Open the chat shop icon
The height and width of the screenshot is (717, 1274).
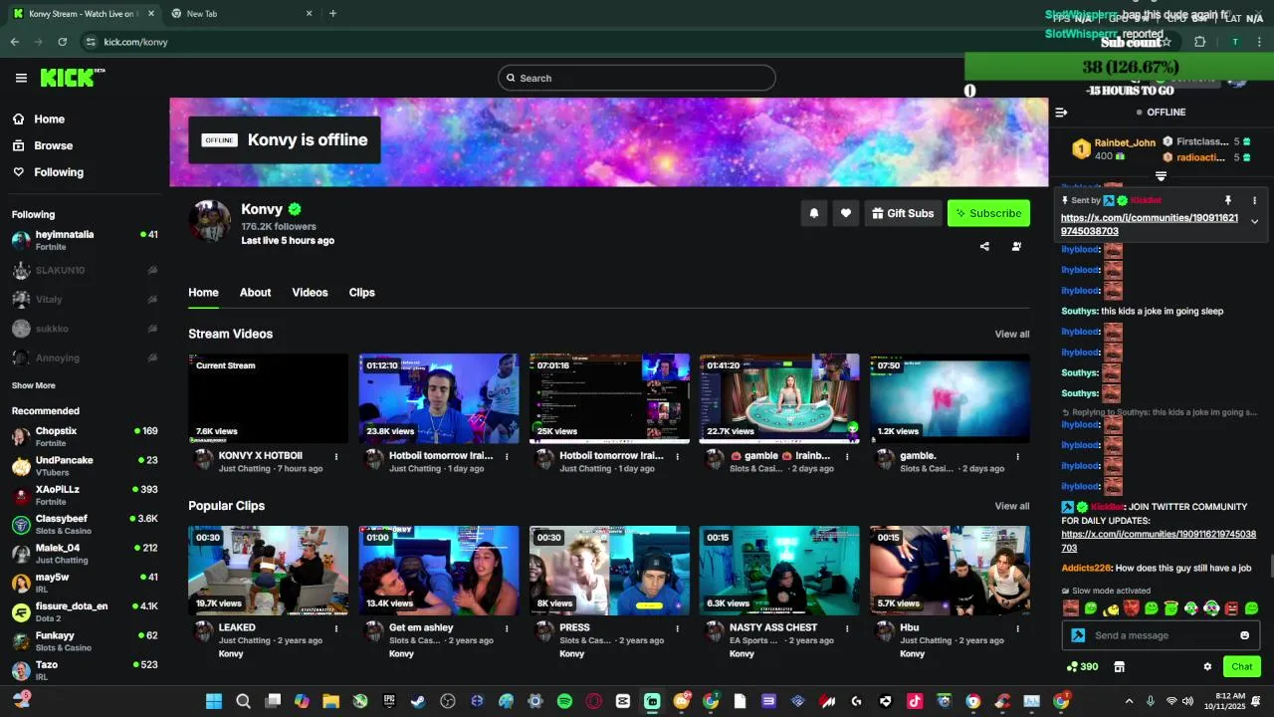1119,666
